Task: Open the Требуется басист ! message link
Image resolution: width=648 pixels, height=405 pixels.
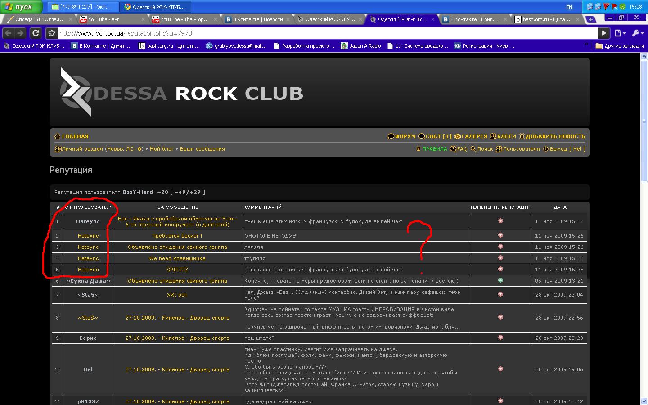Action: point(177,236)
